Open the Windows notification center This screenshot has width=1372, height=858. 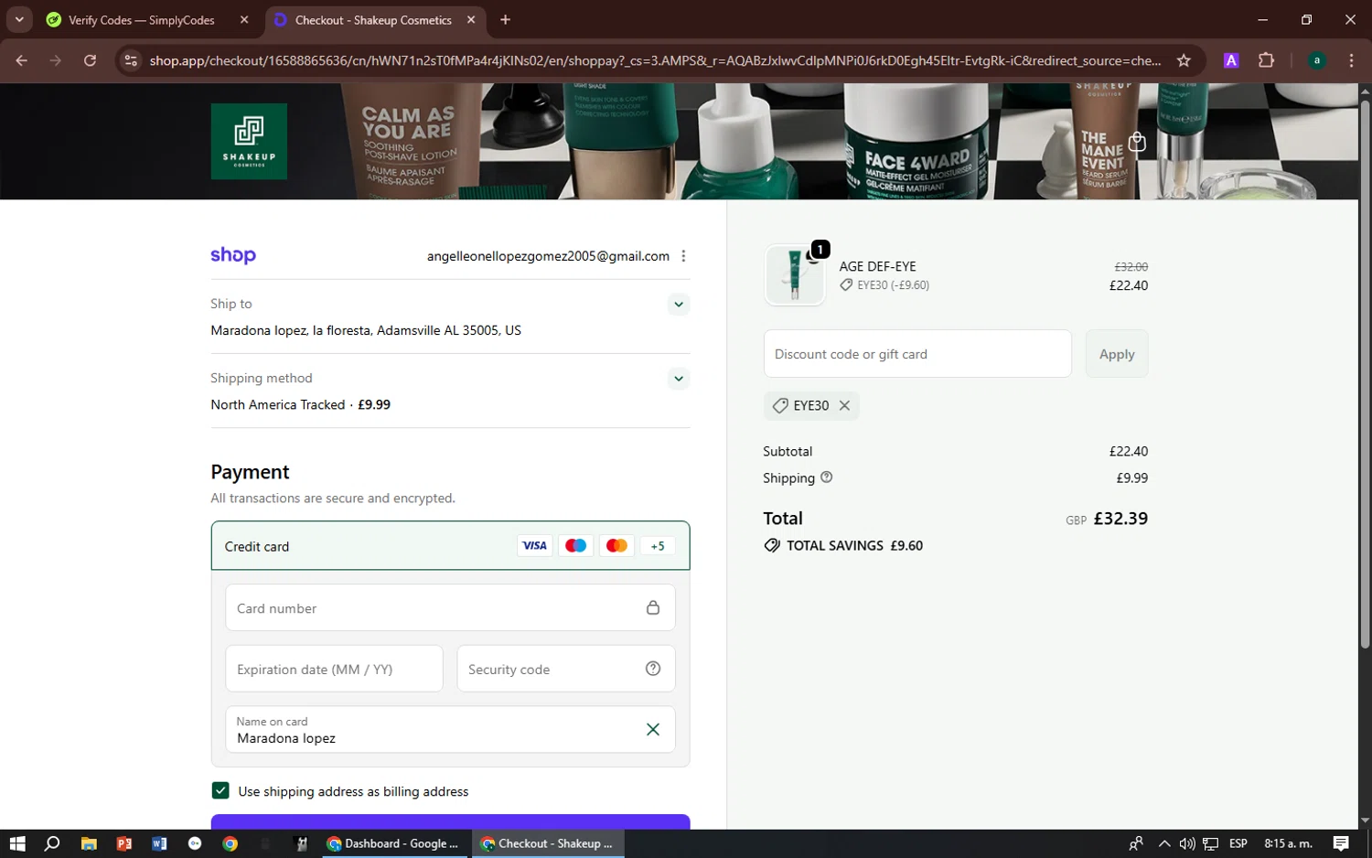tap(1341, 843)
